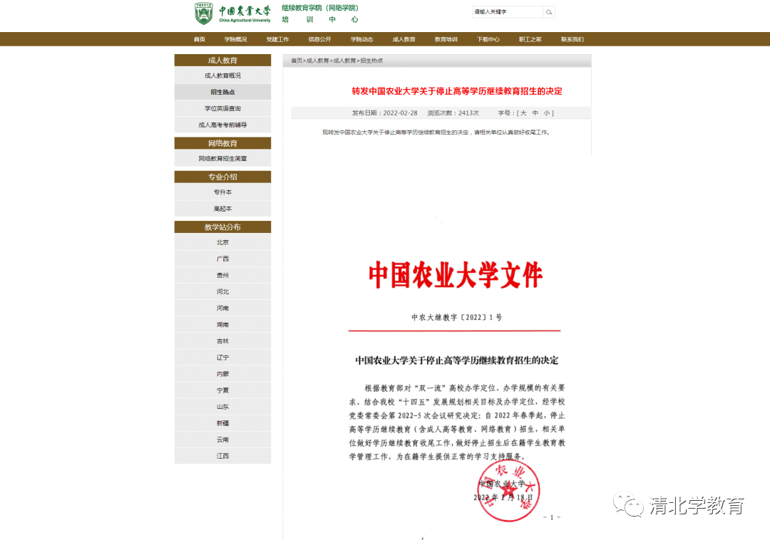770x540 pixels.
Task: Select 高起本 under 专业介绍
Action: (222, 209)
